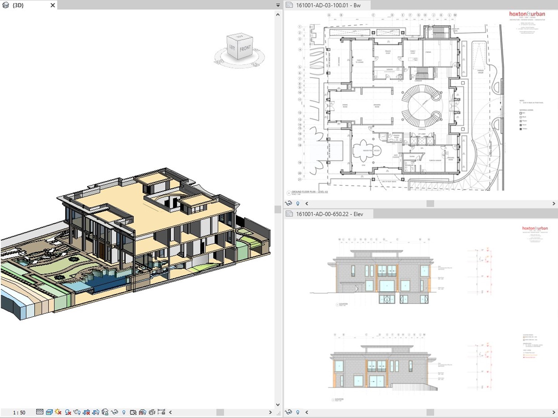Click Temporary Hide/Isolate glasses in 3D view
This screenshot has width=558, height=418.
pyautogui.click(x=114, y=412)
